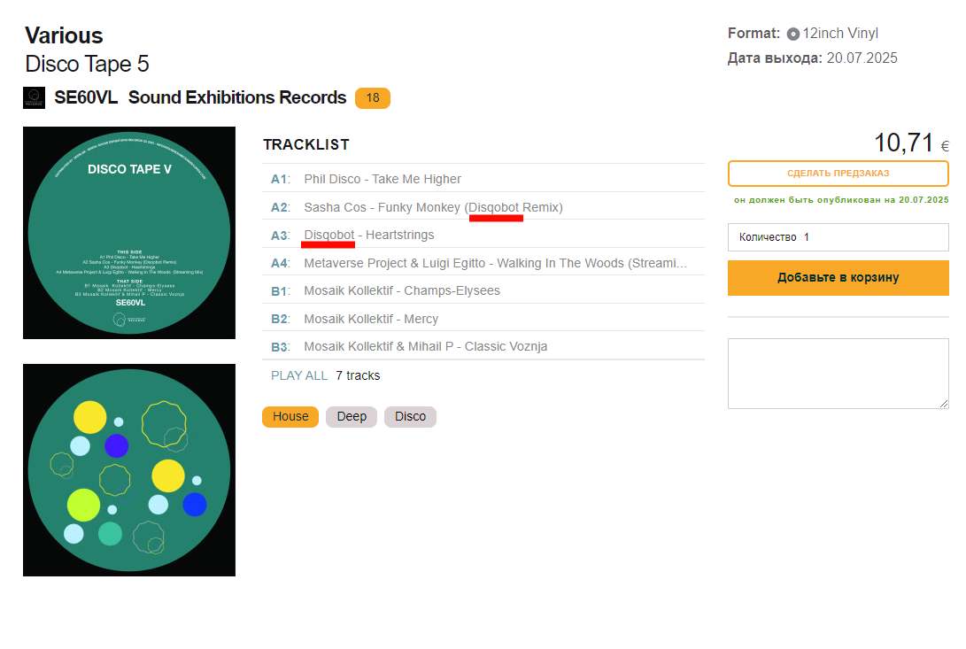Play track A4 Walking In The Woods
This screenshot has height=649, width=966.
(x=483, y=263)
